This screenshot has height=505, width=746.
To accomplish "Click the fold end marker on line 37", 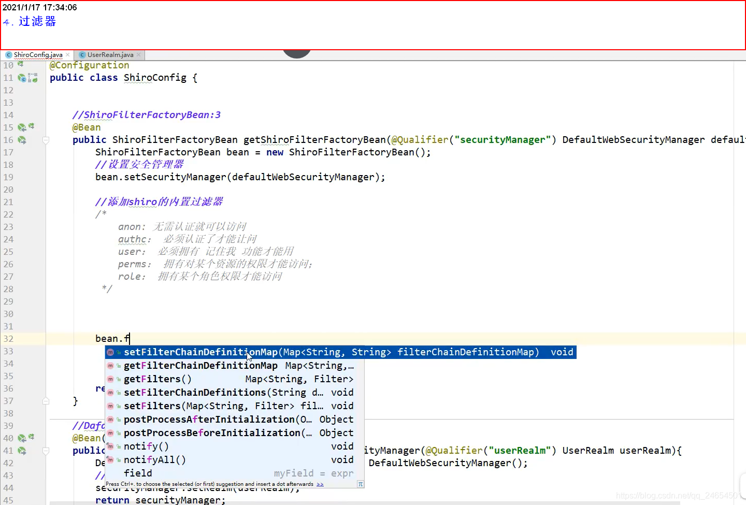I will click(x=46, y=401).
